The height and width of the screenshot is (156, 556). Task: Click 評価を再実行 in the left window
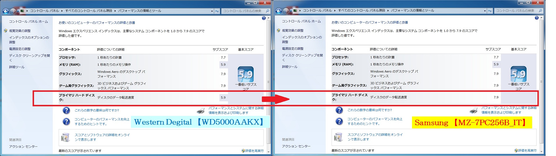click(254, 151)
